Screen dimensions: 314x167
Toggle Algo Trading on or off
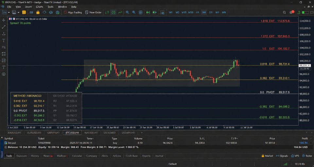(x=73, y=12)
